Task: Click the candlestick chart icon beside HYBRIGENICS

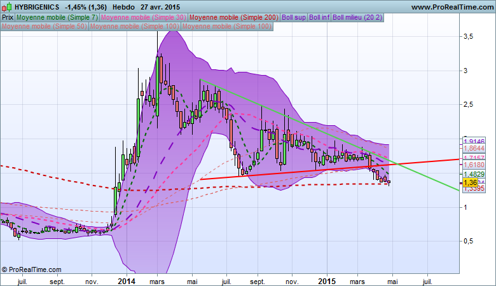Action: point(6,6)
